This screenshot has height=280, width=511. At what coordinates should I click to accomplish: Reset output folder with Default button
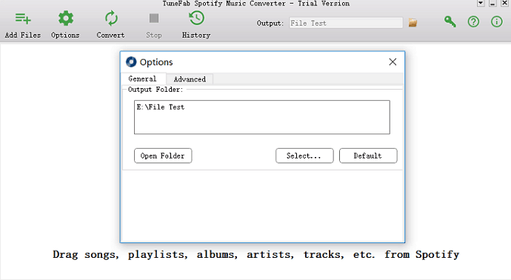[368, 156]
